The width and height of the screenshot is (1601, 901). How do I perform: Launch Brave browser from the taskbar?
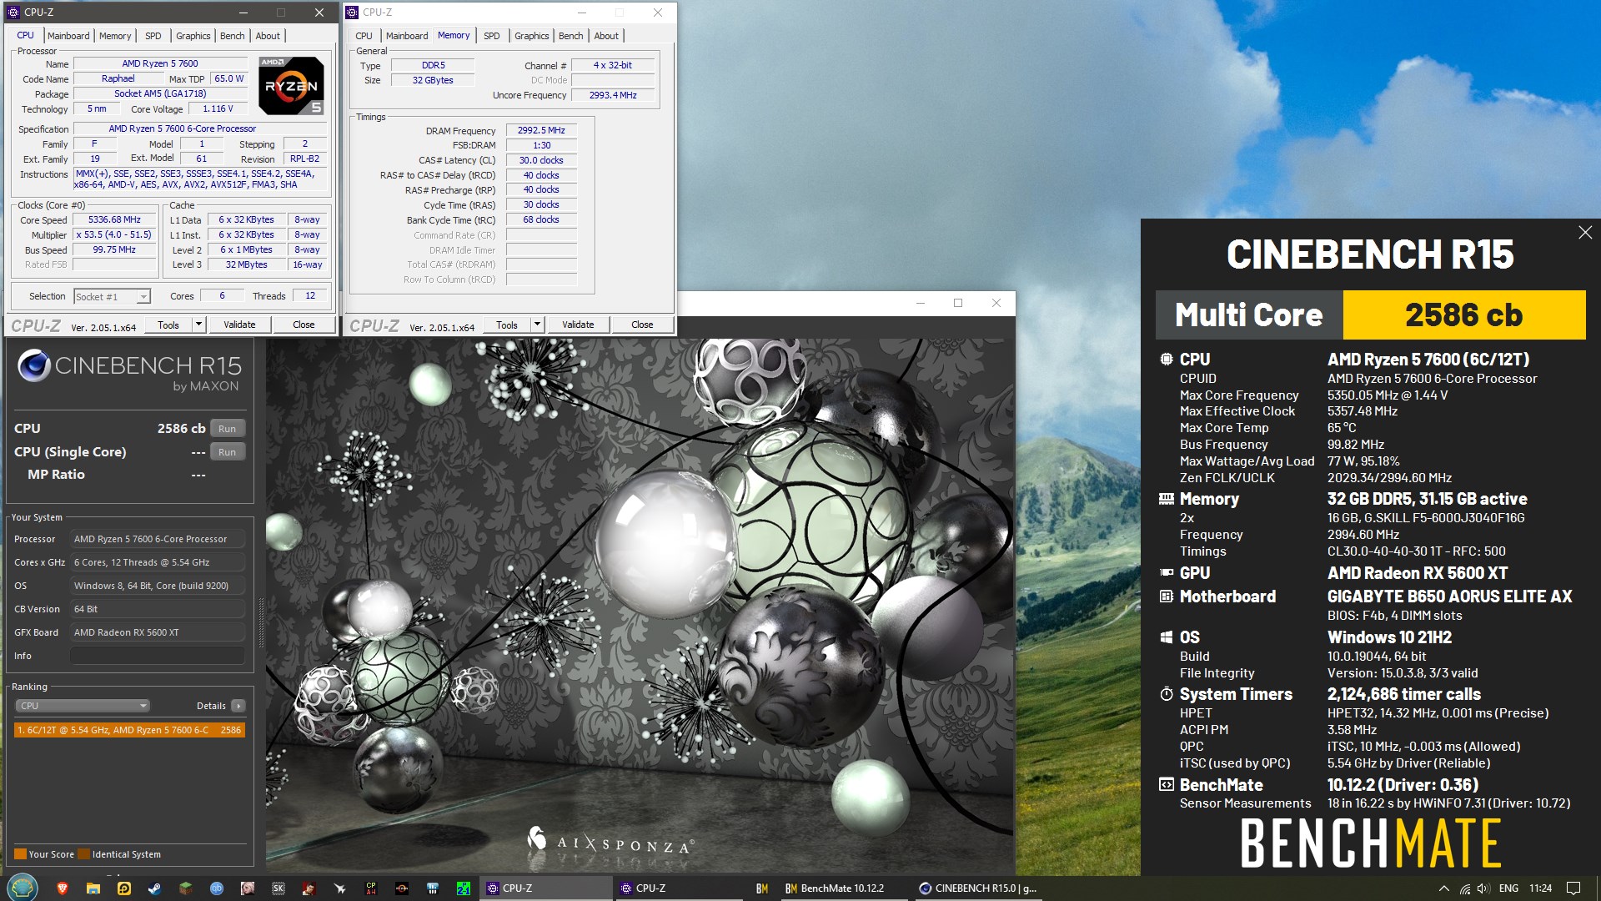coord(62,888)
